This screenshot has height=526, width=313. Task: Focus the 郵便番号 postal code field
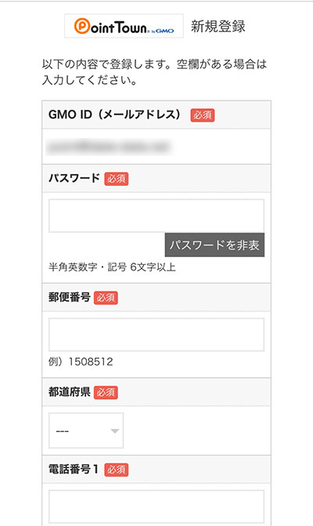point(156,335)
